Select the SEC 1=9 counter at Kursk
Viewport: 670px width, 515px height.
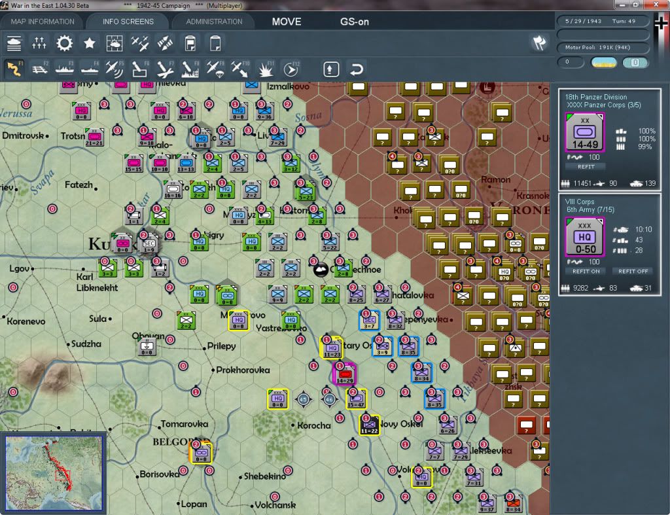(x=149, y=243)
